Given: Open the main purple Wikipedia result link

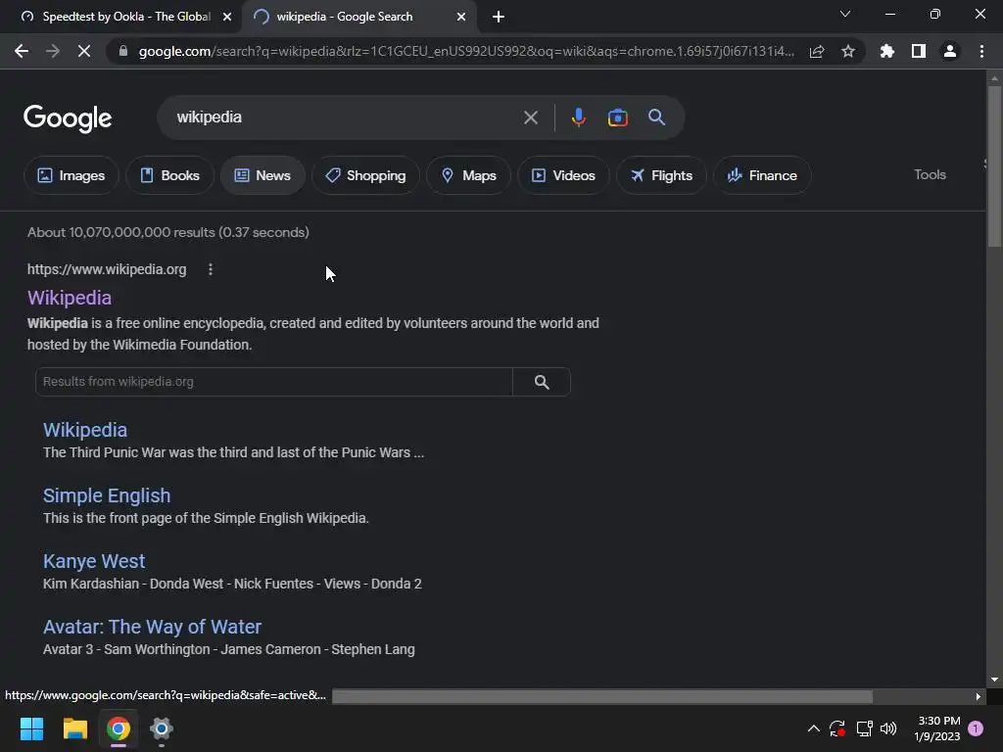Looking at the screenshot, I should (x=70, y=298).
